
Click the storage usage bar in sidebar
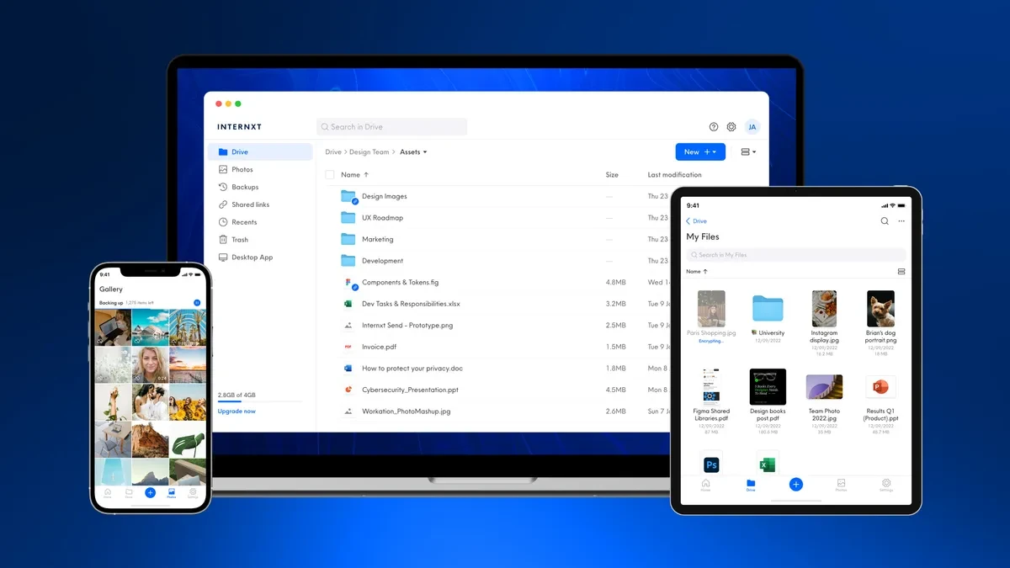pyautogui.click(x=247, y=402)
